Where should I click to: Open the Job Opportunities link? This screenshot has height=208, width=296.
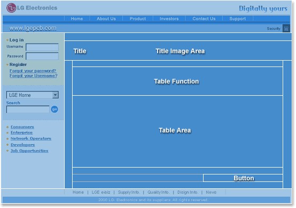click(x=29, y=151)
